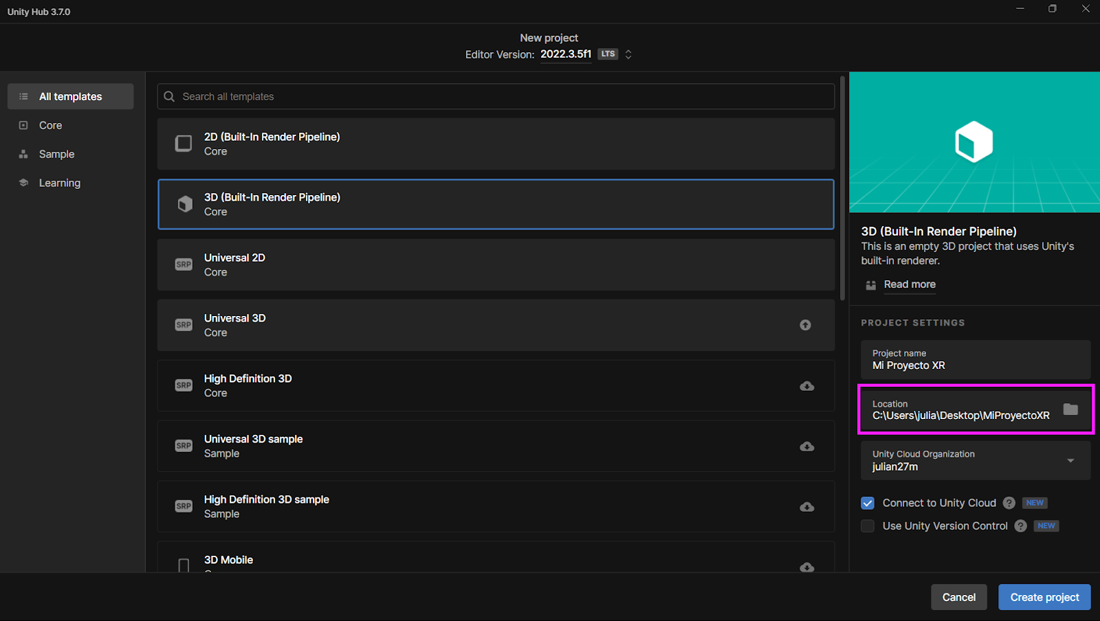
Task: Download the High Definition 3D sample template
Action: pyautogui.click(x=806, y=507)
